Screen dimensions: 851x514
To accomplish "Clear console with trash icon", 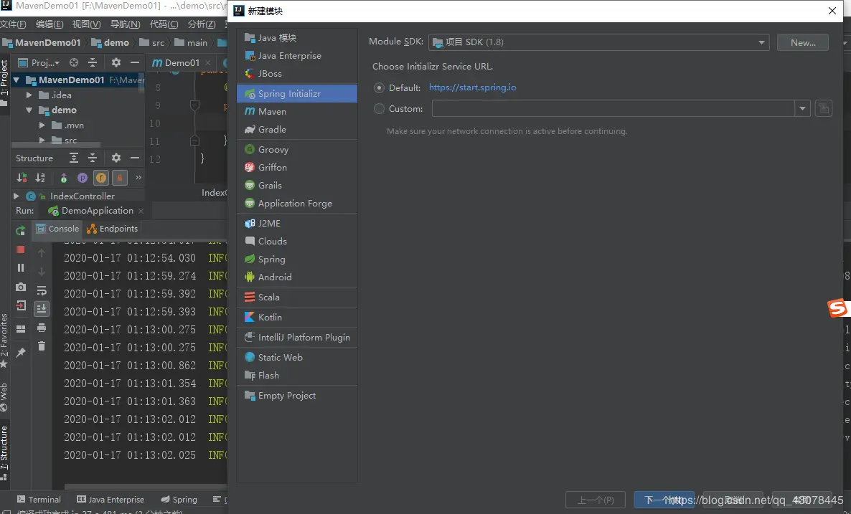I will pyautogui.click(x=41, y=346).
